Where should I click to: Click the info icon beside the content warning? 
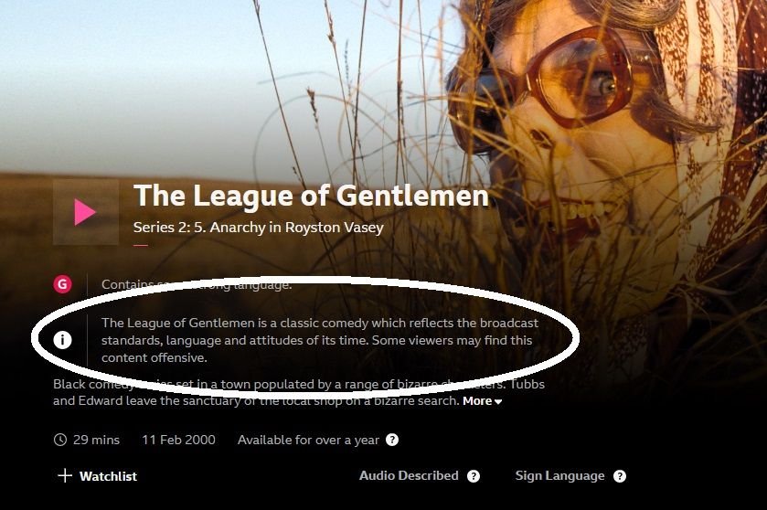click(x=62, y=339)
